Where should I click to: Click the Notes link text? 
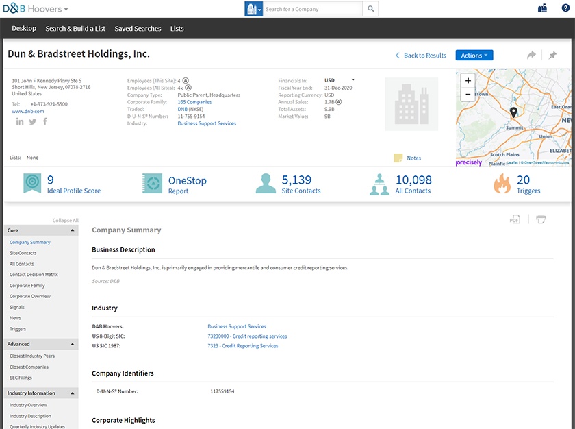tap(413, 158)
